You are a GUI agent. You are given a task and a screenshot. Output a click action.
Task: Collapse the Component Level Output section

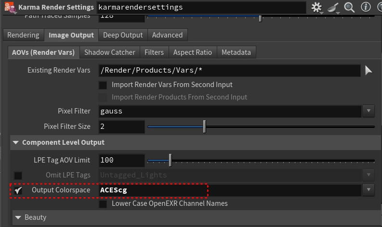click(x=16, y=142)
